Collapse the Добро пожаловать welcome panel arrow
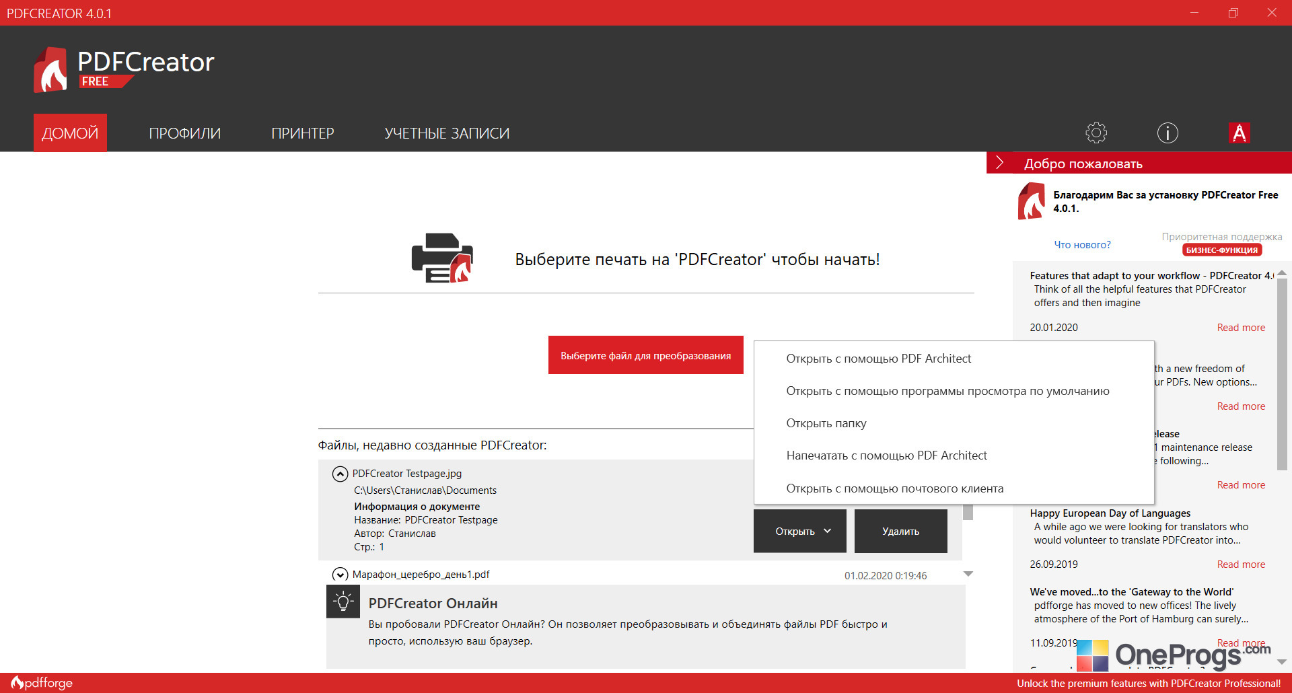 point(999,163)
